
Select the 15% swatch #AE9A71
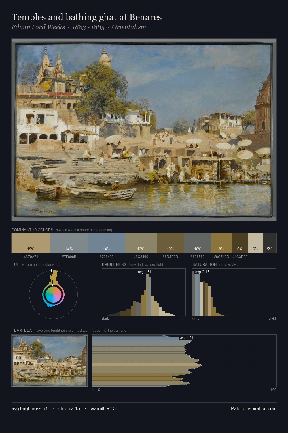click(31, 243)
